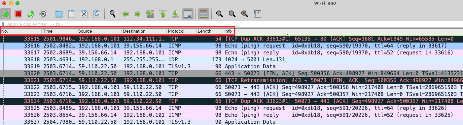The height and width of the screenshot is (125, 463).
Task: Jump to the last packet
Action: [175, 14]
